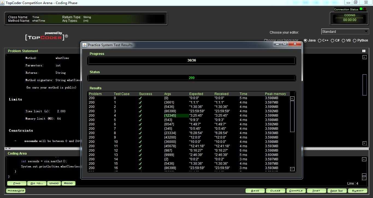
Task: Click args cell {86399} in test case 3
Action: [x=170, y=111]
